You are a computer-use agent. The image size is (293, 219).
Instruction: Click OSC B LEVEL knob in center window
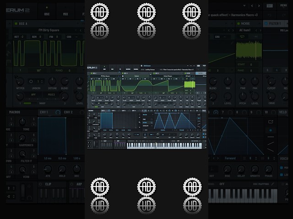[149, 104]
